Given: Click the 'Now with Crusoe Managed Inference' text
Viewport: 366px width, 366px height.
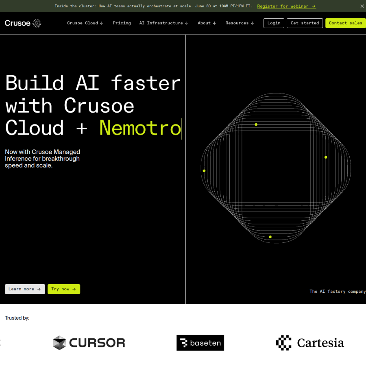Looking at the screenshot, I should click(x=42, y=159).
